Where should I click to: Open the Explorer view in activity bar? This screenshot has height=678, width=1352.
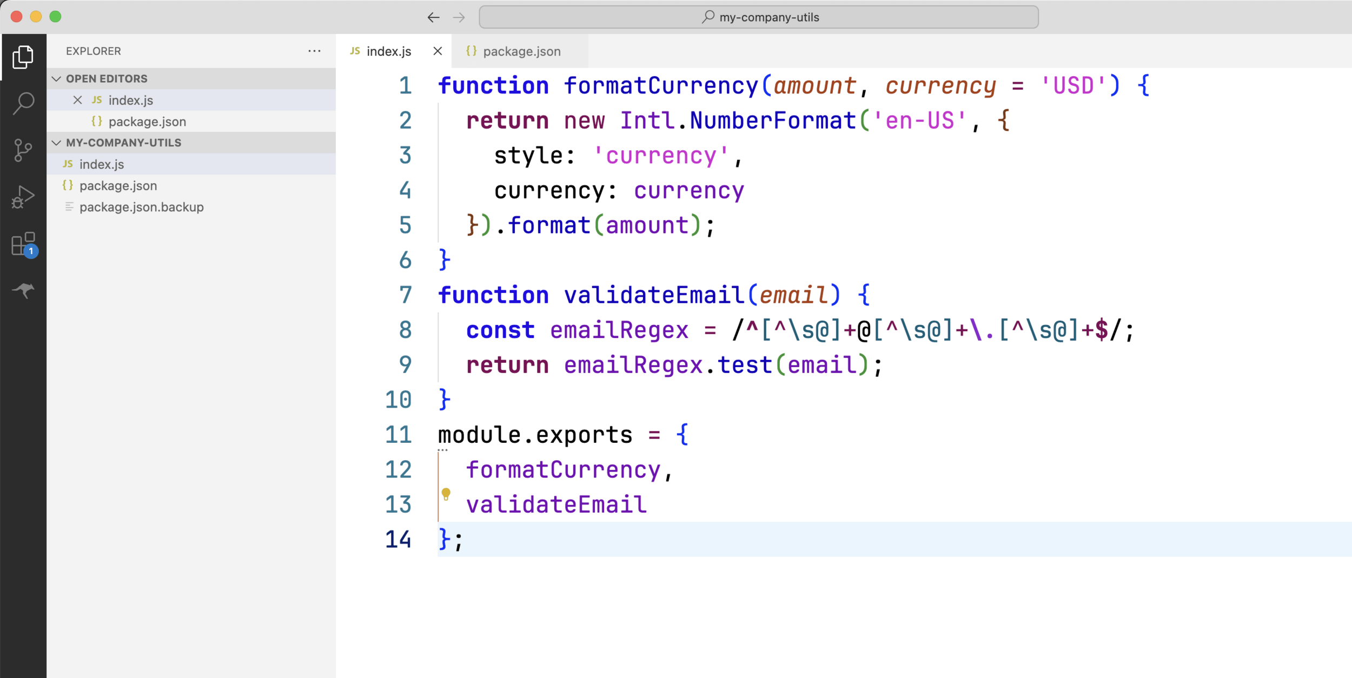coord(23,57)
